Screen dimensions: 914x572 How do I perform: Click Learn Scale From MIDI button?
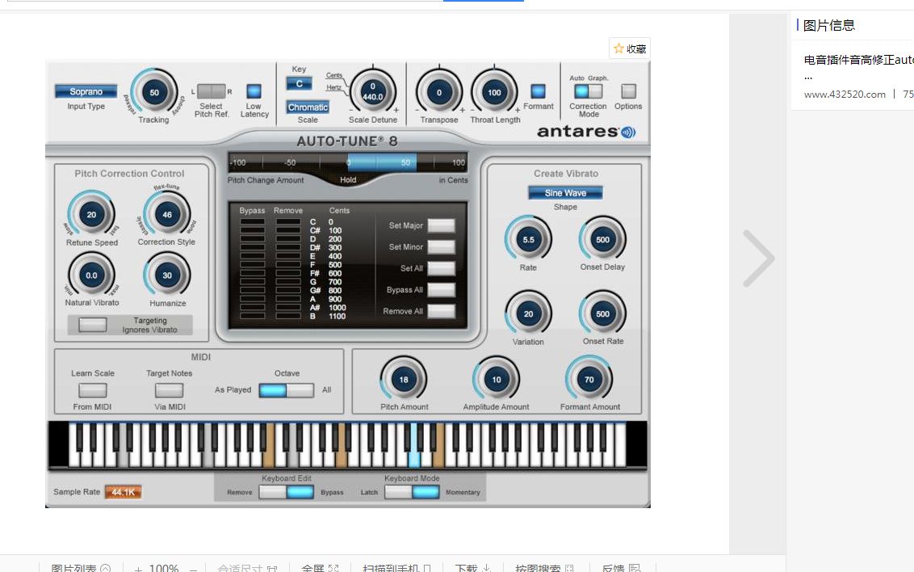[93, 390]
